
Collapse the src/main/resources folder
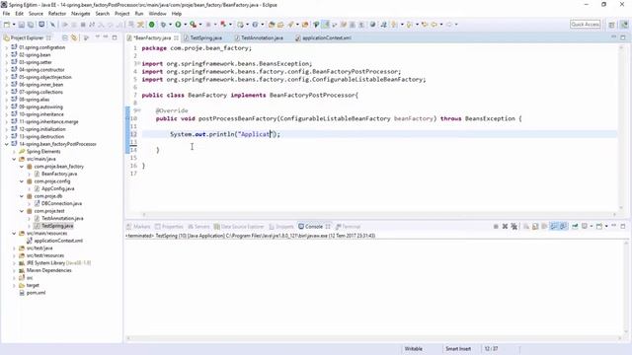[14, 234]
